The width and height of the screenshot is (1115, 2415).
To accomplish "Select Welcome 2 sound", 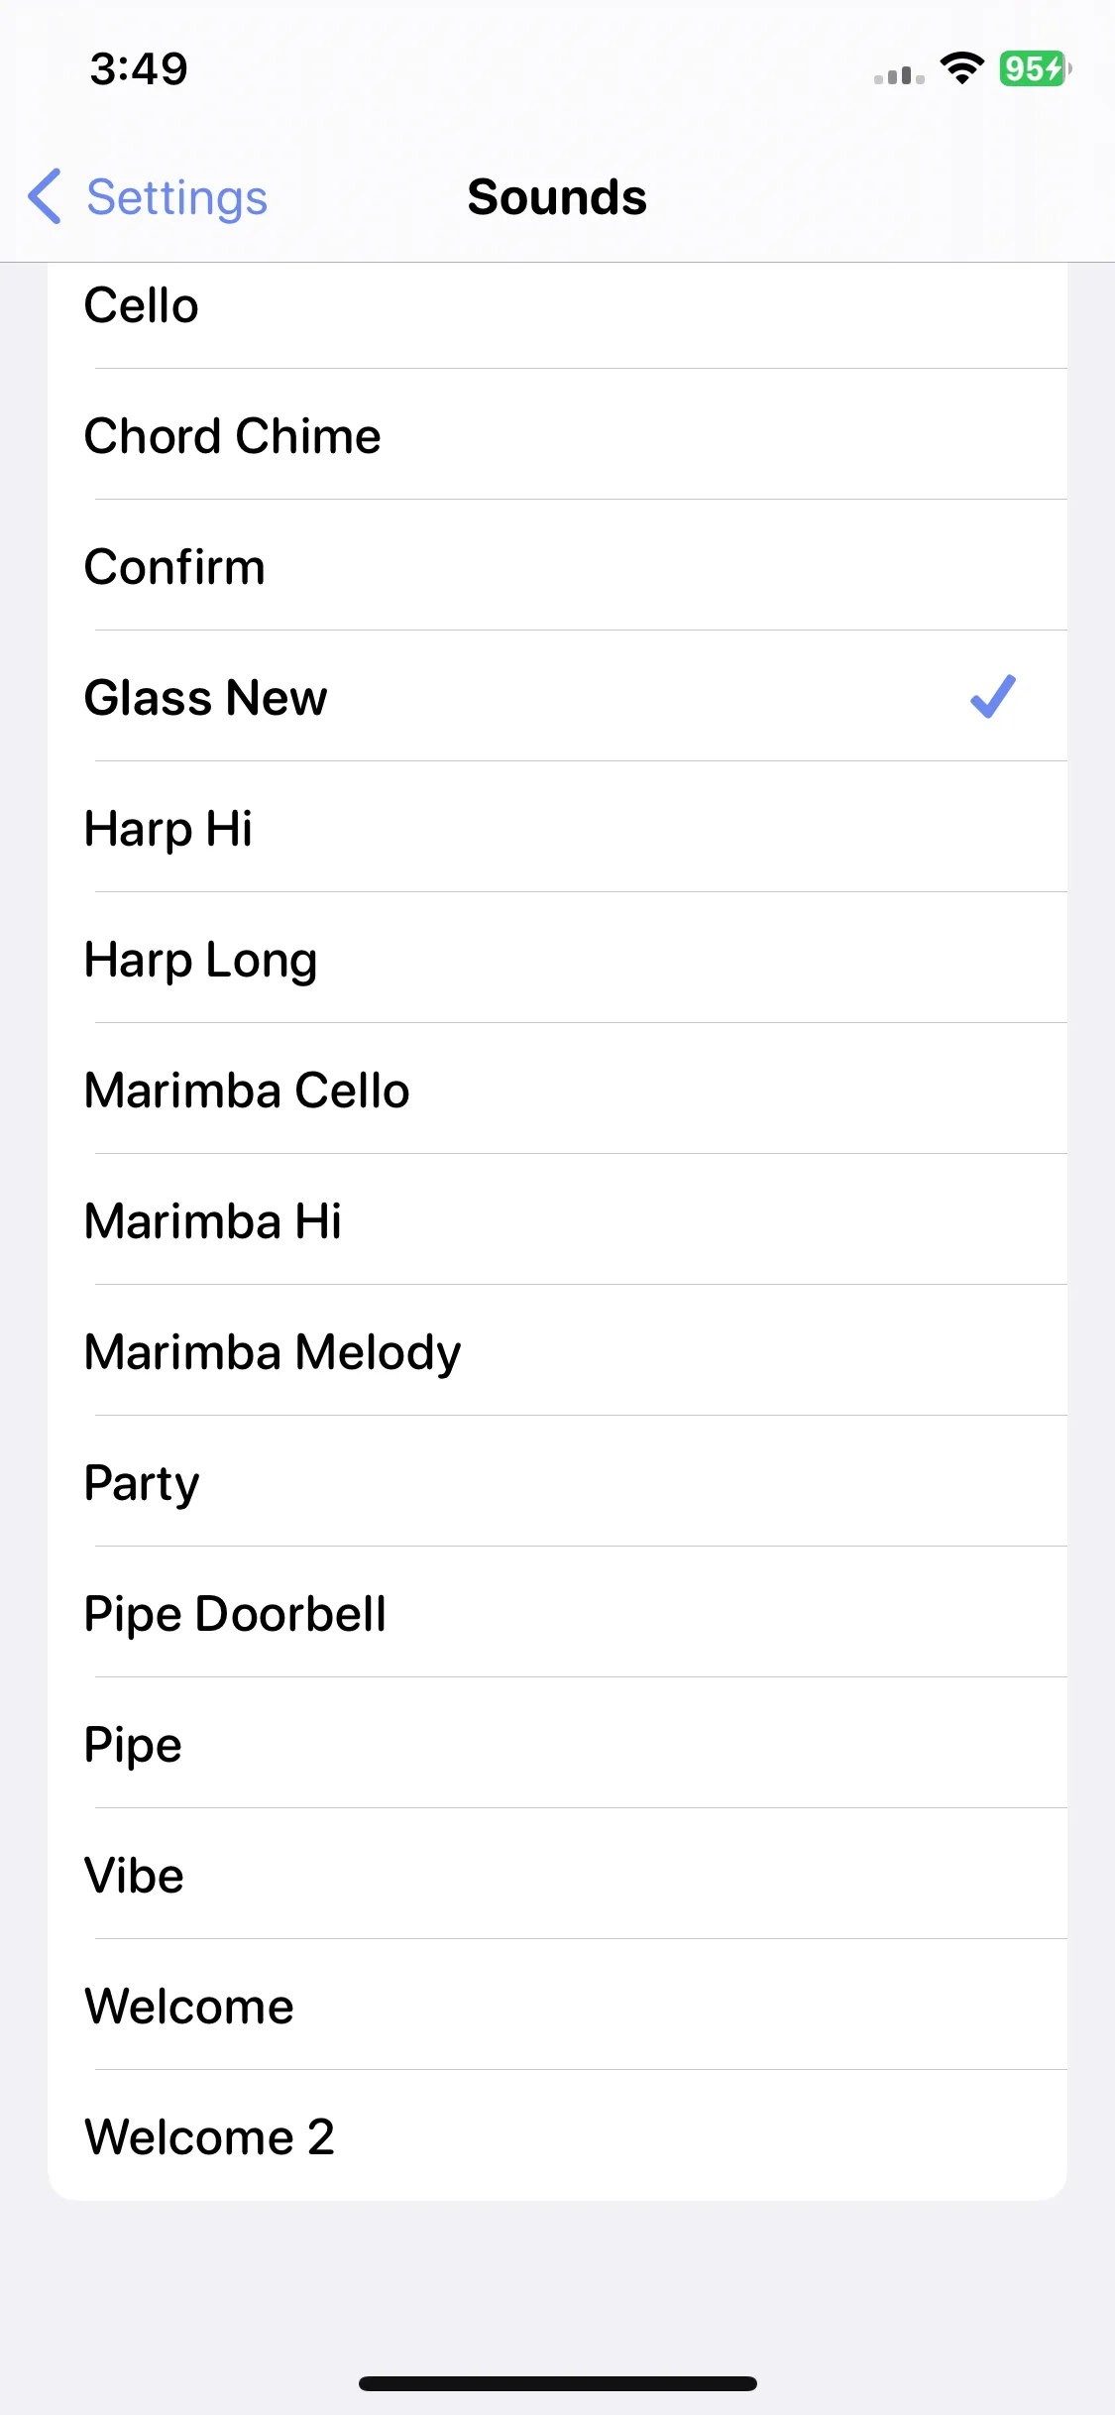I will 557,2136.
